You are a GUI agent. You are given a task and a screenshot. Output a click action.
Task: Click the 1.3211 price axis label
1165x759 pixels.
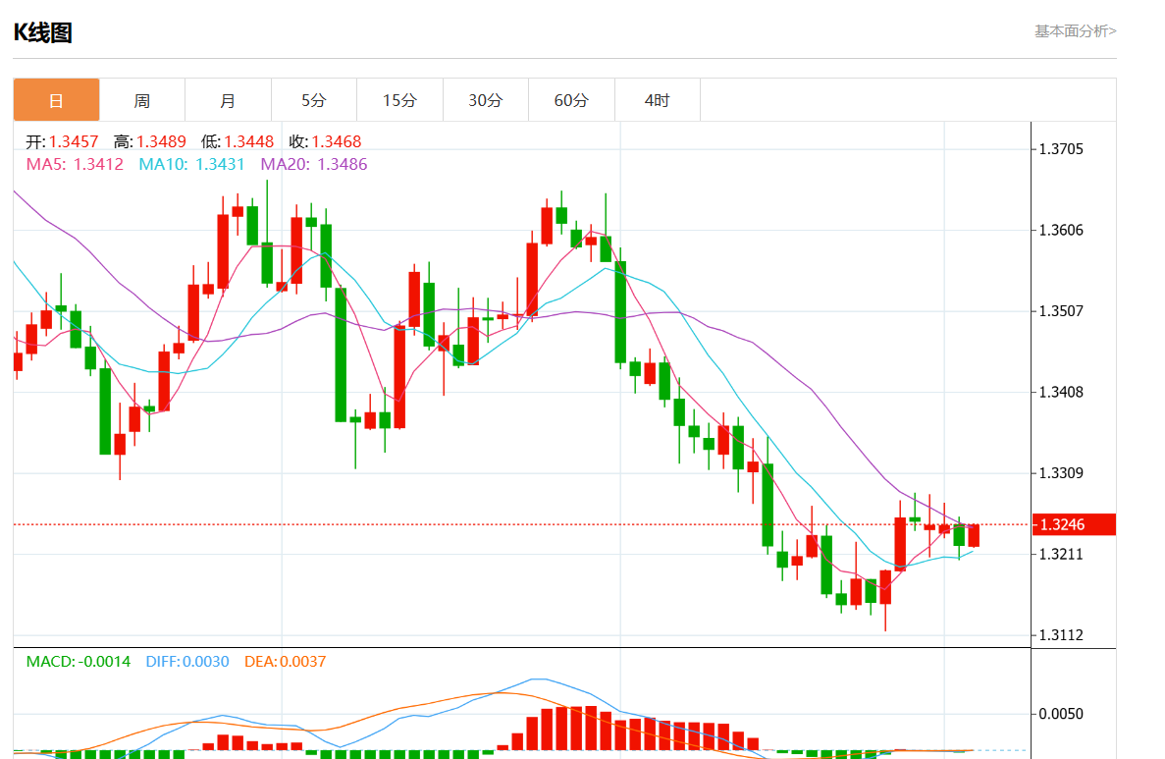tap(1061, 555)
